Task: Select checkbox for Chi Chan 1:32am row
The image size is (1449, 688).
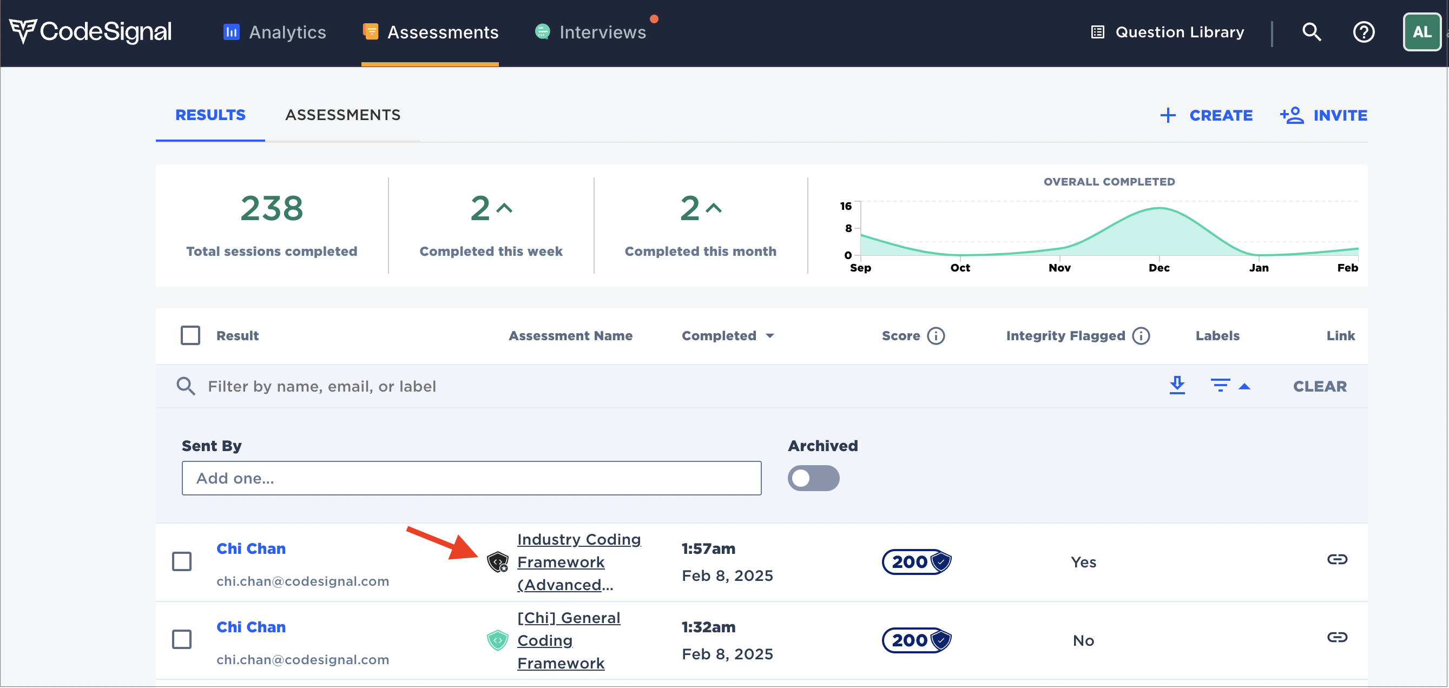Action: pyautogui.click(x=182, y=639)
